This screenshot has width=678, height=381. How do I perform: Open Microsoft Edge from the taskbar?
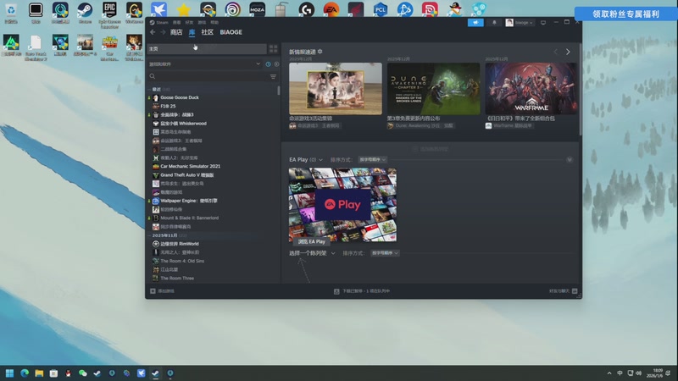(x=25, y=373)
